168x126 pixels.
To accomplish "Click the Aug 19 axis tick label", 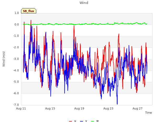I will coord(79,108).
